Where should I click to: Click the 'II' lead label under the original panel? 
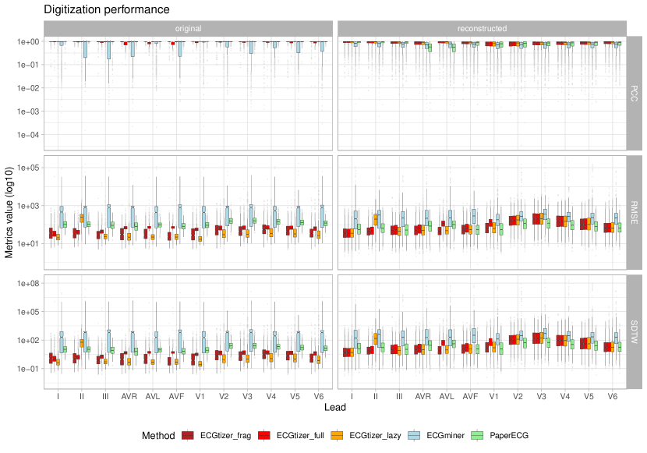[82, 397]
